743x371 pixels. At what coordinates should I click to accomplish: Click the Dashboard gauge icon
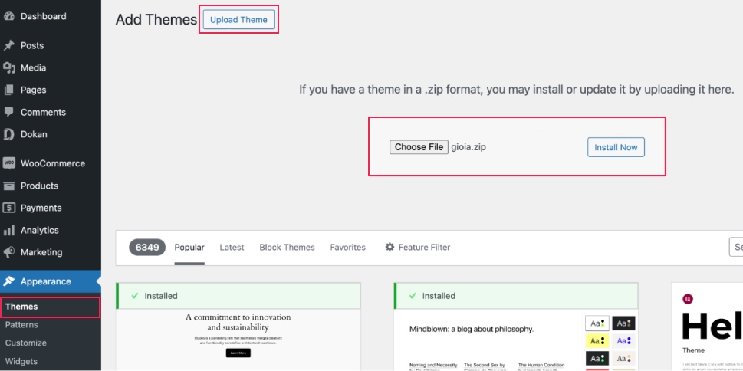coord(8,16)
